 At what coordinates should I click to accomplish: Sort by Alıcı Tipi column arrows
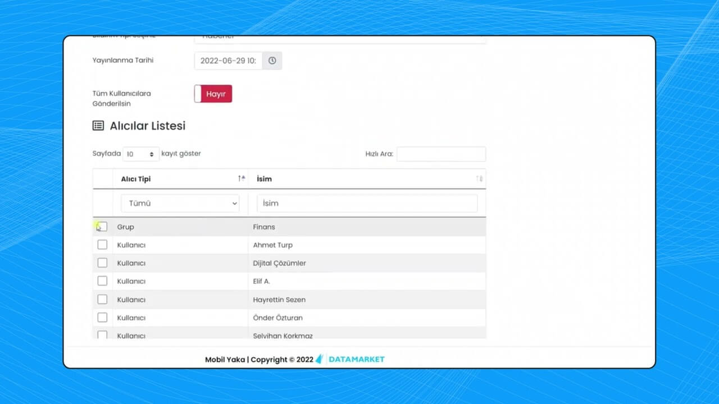(x=242, y=178)
